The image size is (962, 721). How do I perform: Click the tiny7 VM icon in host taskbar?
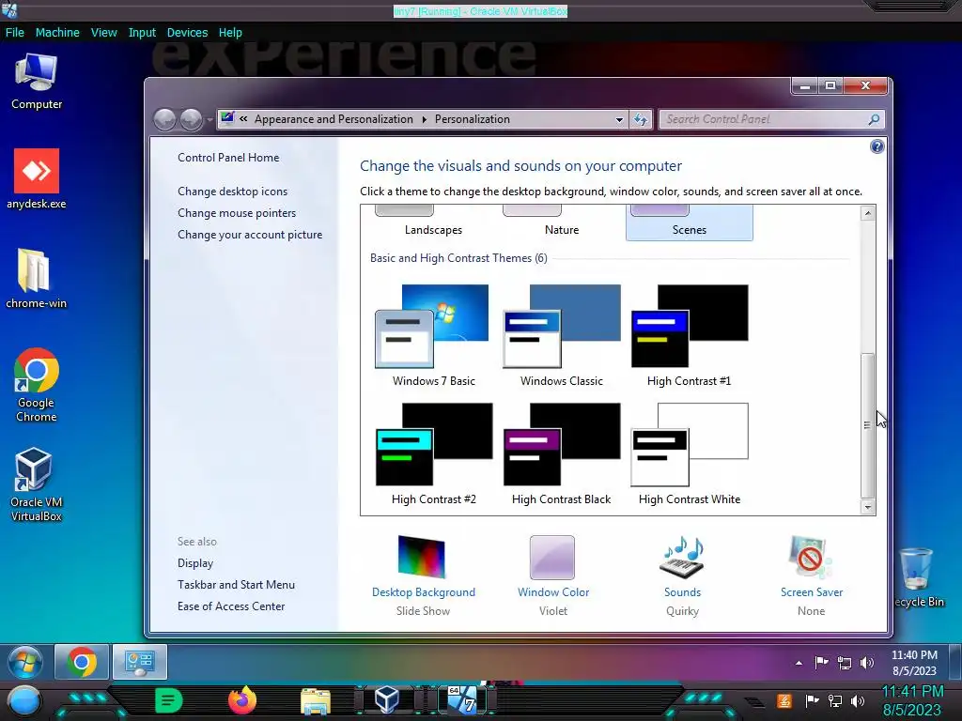coord(462,700)
